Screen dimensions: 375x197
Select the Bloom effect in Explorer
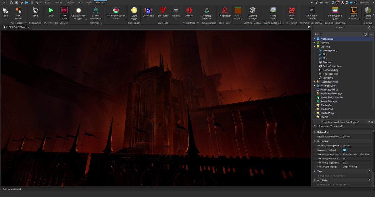click(x=327, y=62)
